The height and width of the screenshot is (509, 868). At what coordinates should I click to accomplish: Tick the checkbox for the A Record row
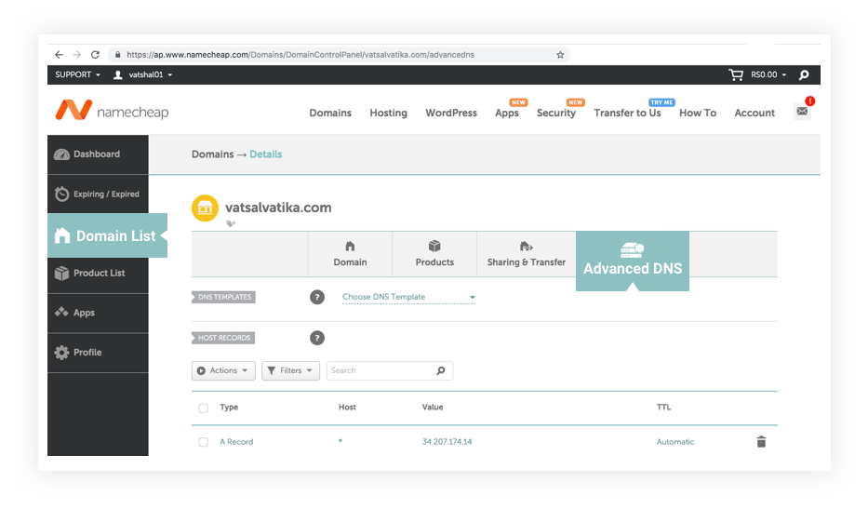click(x=204, y=442)
